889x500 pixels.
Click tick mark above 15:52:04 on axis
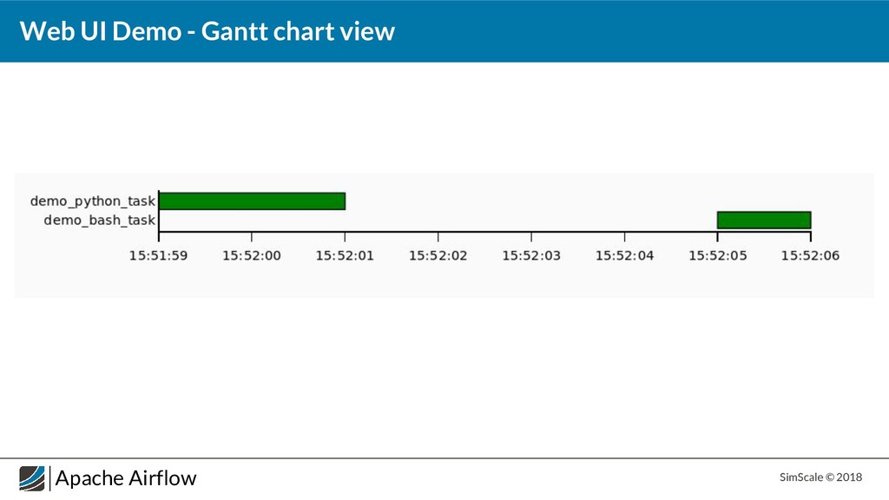coord(624,236)
